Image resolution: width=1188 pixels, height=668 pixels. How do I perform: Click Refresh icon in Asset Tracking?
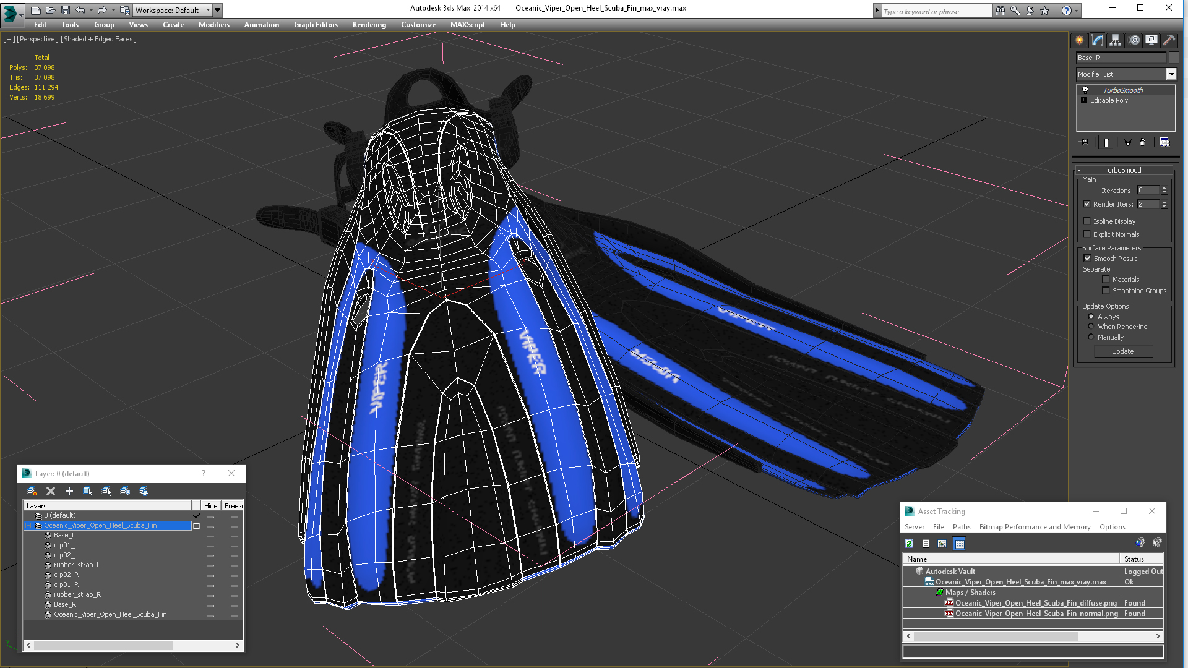click(909, 544)
